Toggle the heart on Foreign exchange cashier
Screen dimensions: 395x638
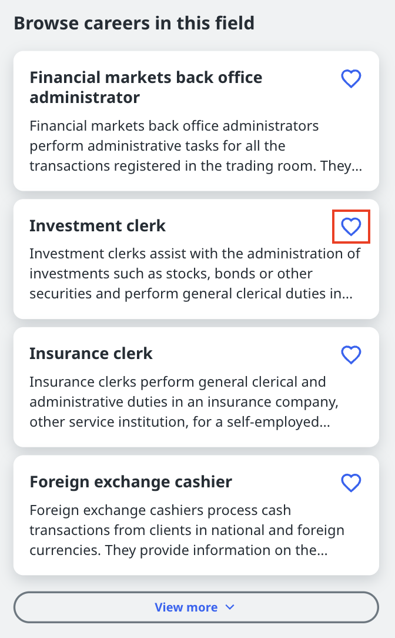tap(351, 483)
